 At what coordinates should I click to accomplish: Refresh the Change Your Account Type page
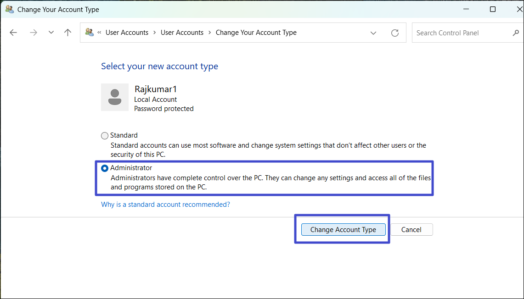tap(394, 33)
